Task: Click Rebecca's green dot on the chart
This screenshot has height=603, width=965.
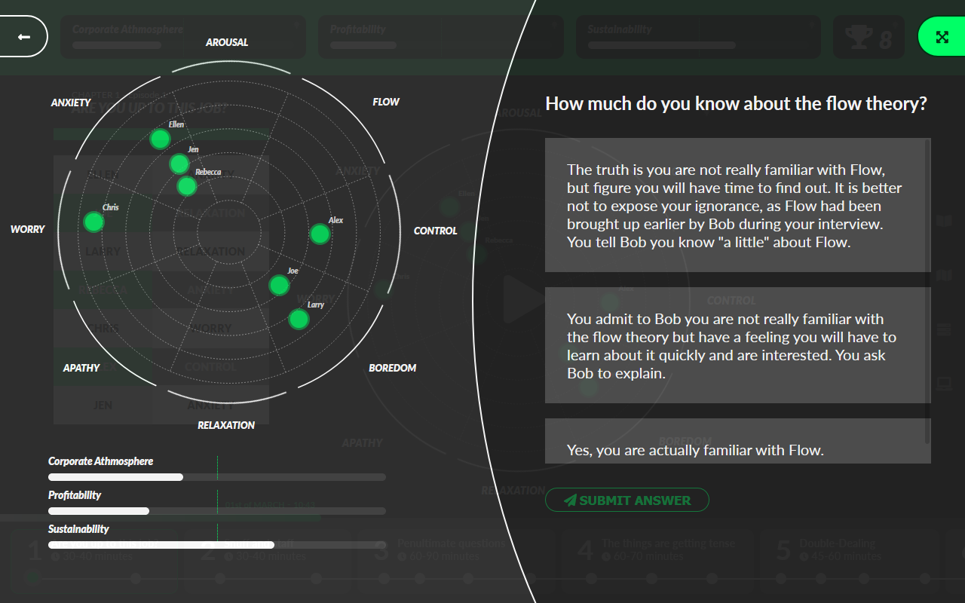Action: pos(187,186)
